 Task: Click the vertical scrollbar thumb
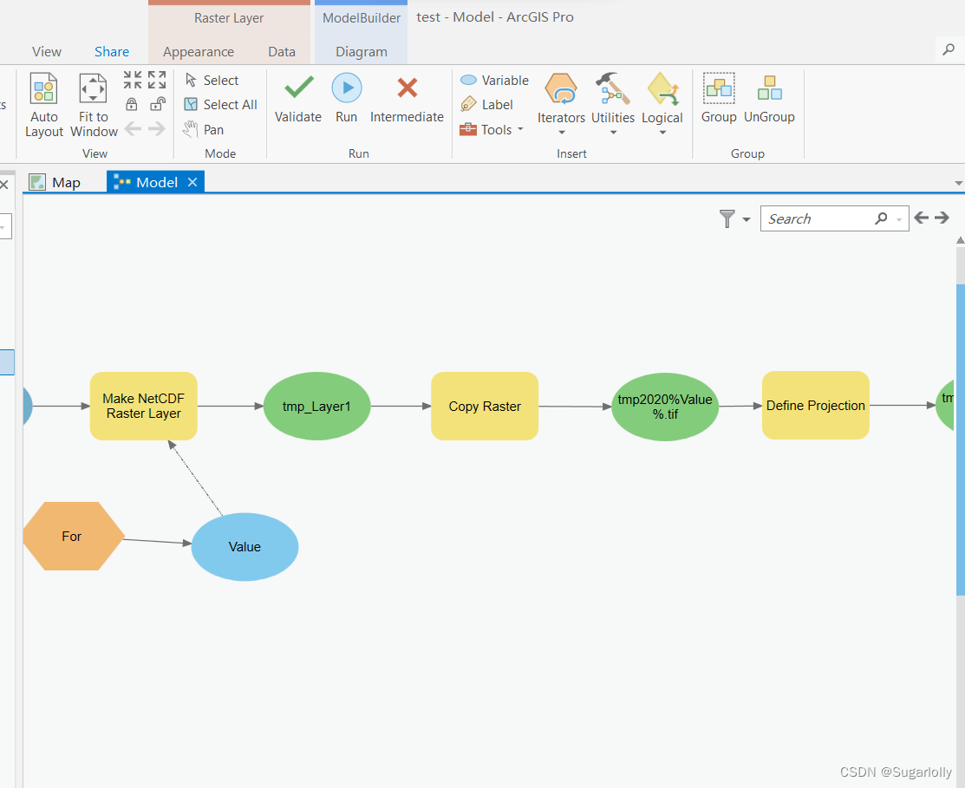point(961,440)
